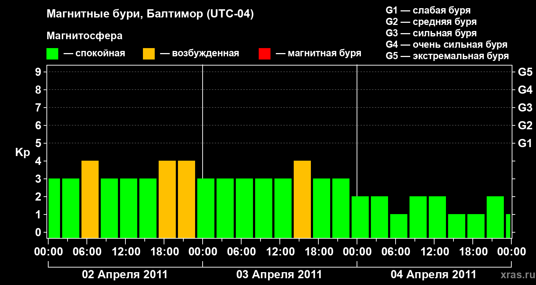This screenshot has height=285, width=536.
Task: Click the orange bar on 03 April
Action: click(x=302, y=199)
